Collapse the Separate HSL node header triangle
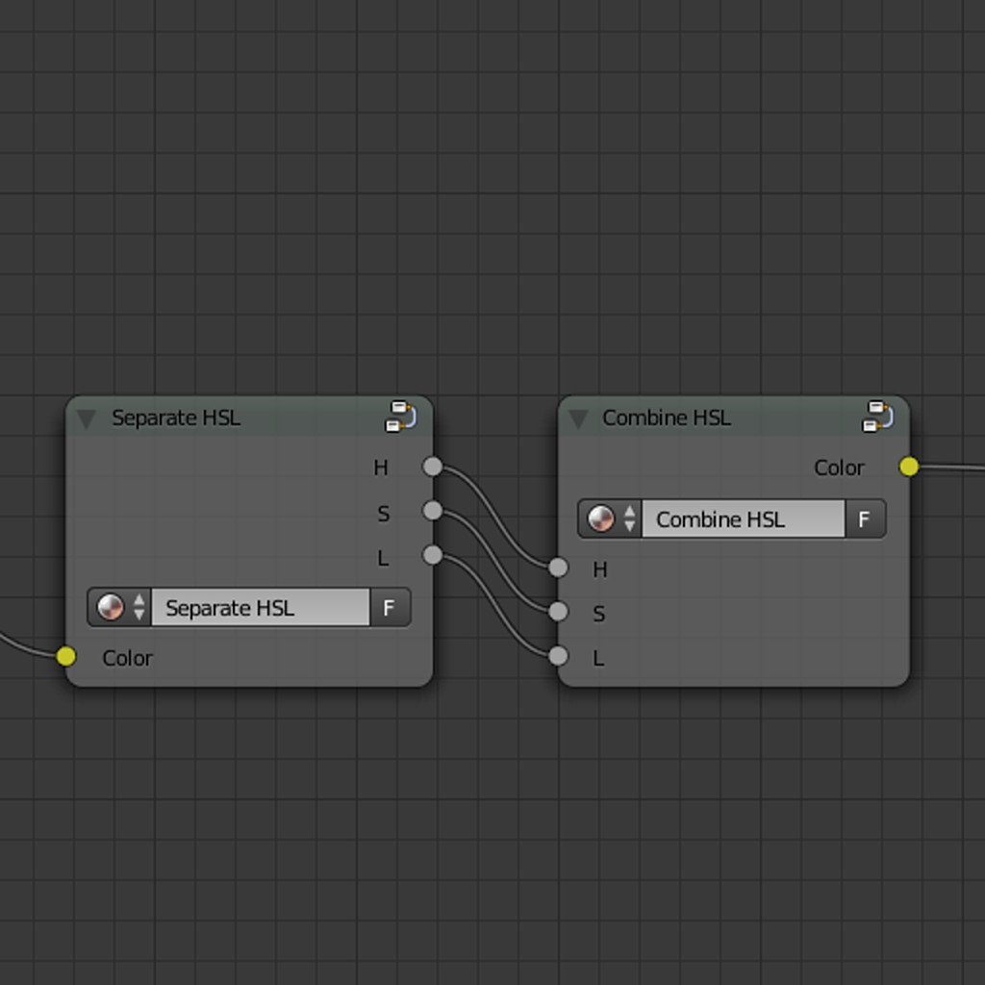This screenshot has height=985, width=985. pos(85,417)
